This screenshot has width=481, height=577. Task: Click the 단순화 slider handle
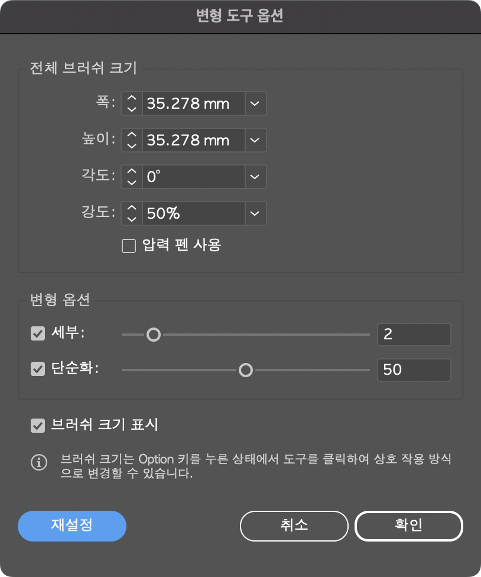tap(246, 370)
